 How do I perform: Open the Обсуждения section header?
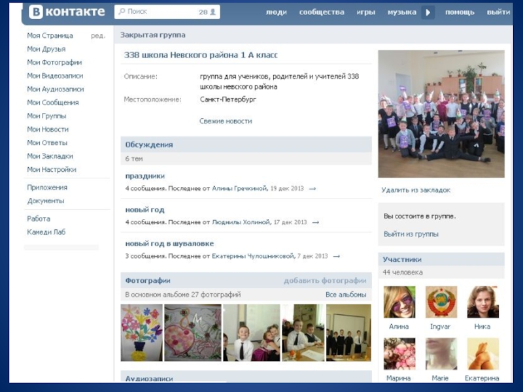tap(149, 144)
